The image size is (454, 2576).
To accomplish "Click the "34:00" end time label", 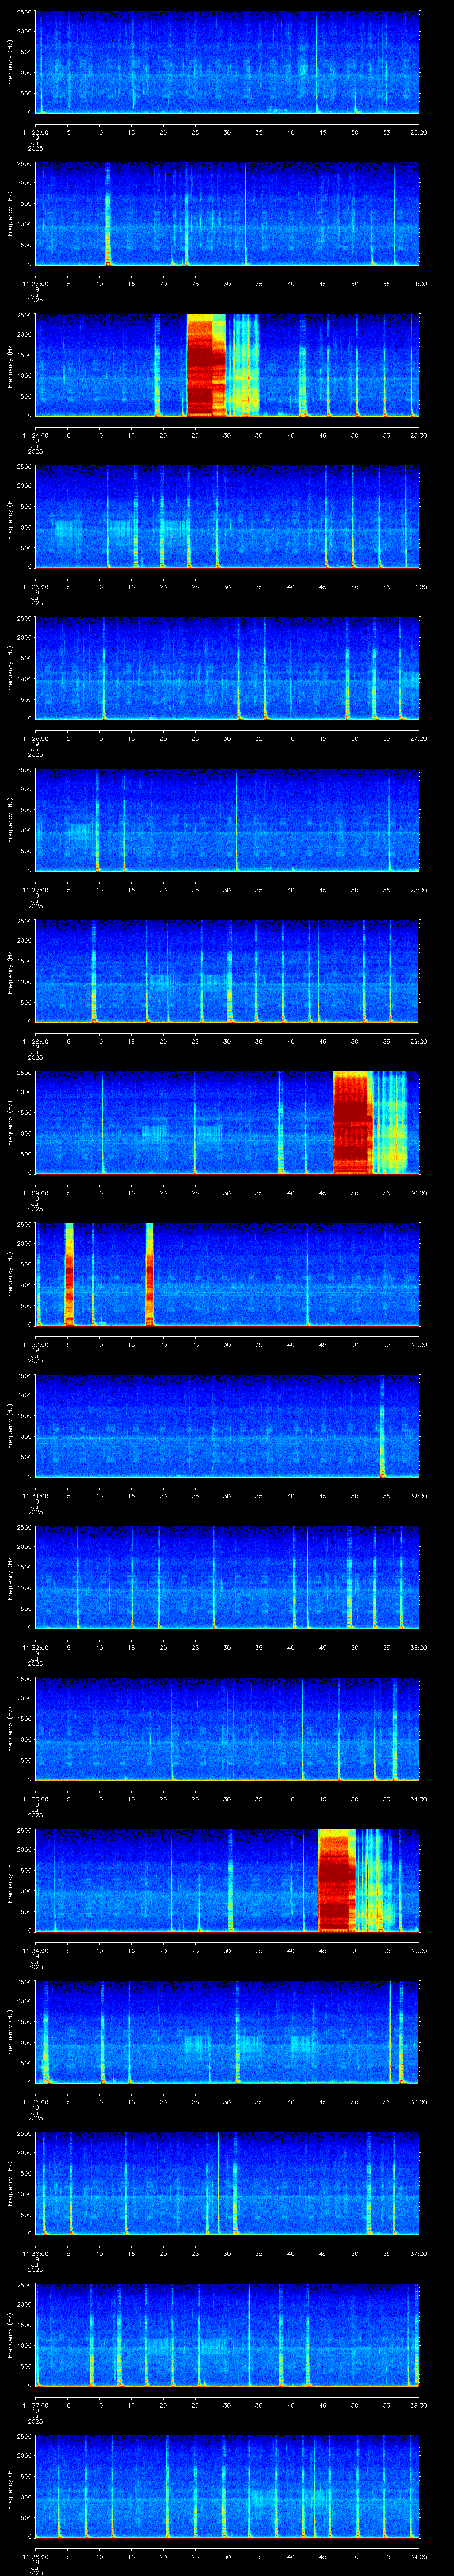I will tap(419, 1798).
